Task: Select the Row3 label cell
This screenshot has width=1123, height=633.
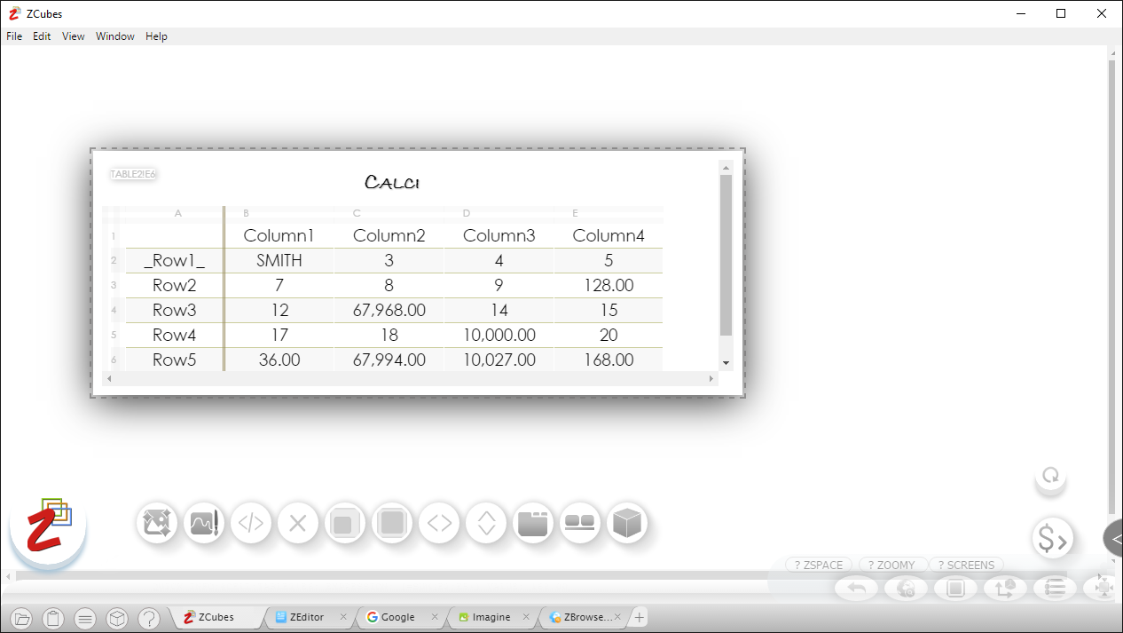Action: 175,310
